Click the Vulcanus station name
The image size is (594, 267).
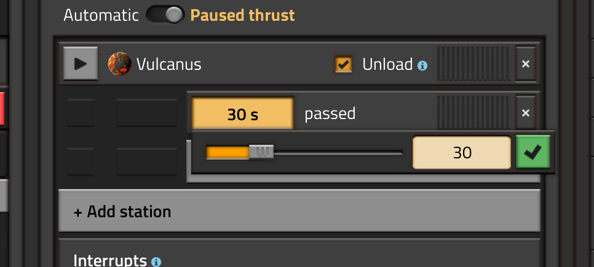pos(168,64)
